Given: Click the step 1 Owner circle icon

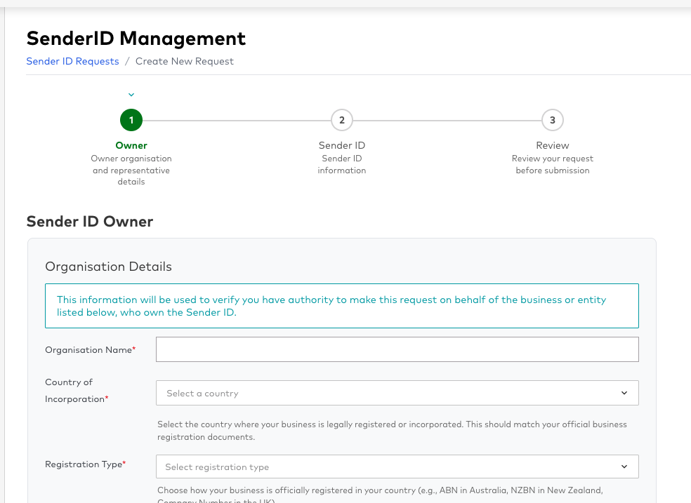Looking at the screenshot, I should coord(131,120).
